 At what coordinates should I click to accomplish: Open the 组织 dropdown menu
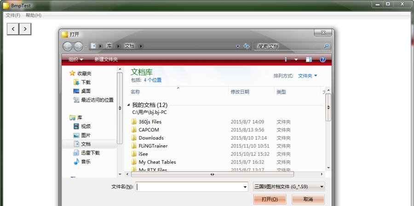point(76,59)
